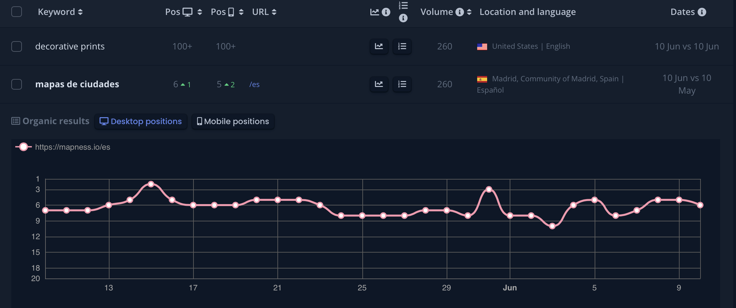Show info below the list header icon

click(x=403, y=18)
